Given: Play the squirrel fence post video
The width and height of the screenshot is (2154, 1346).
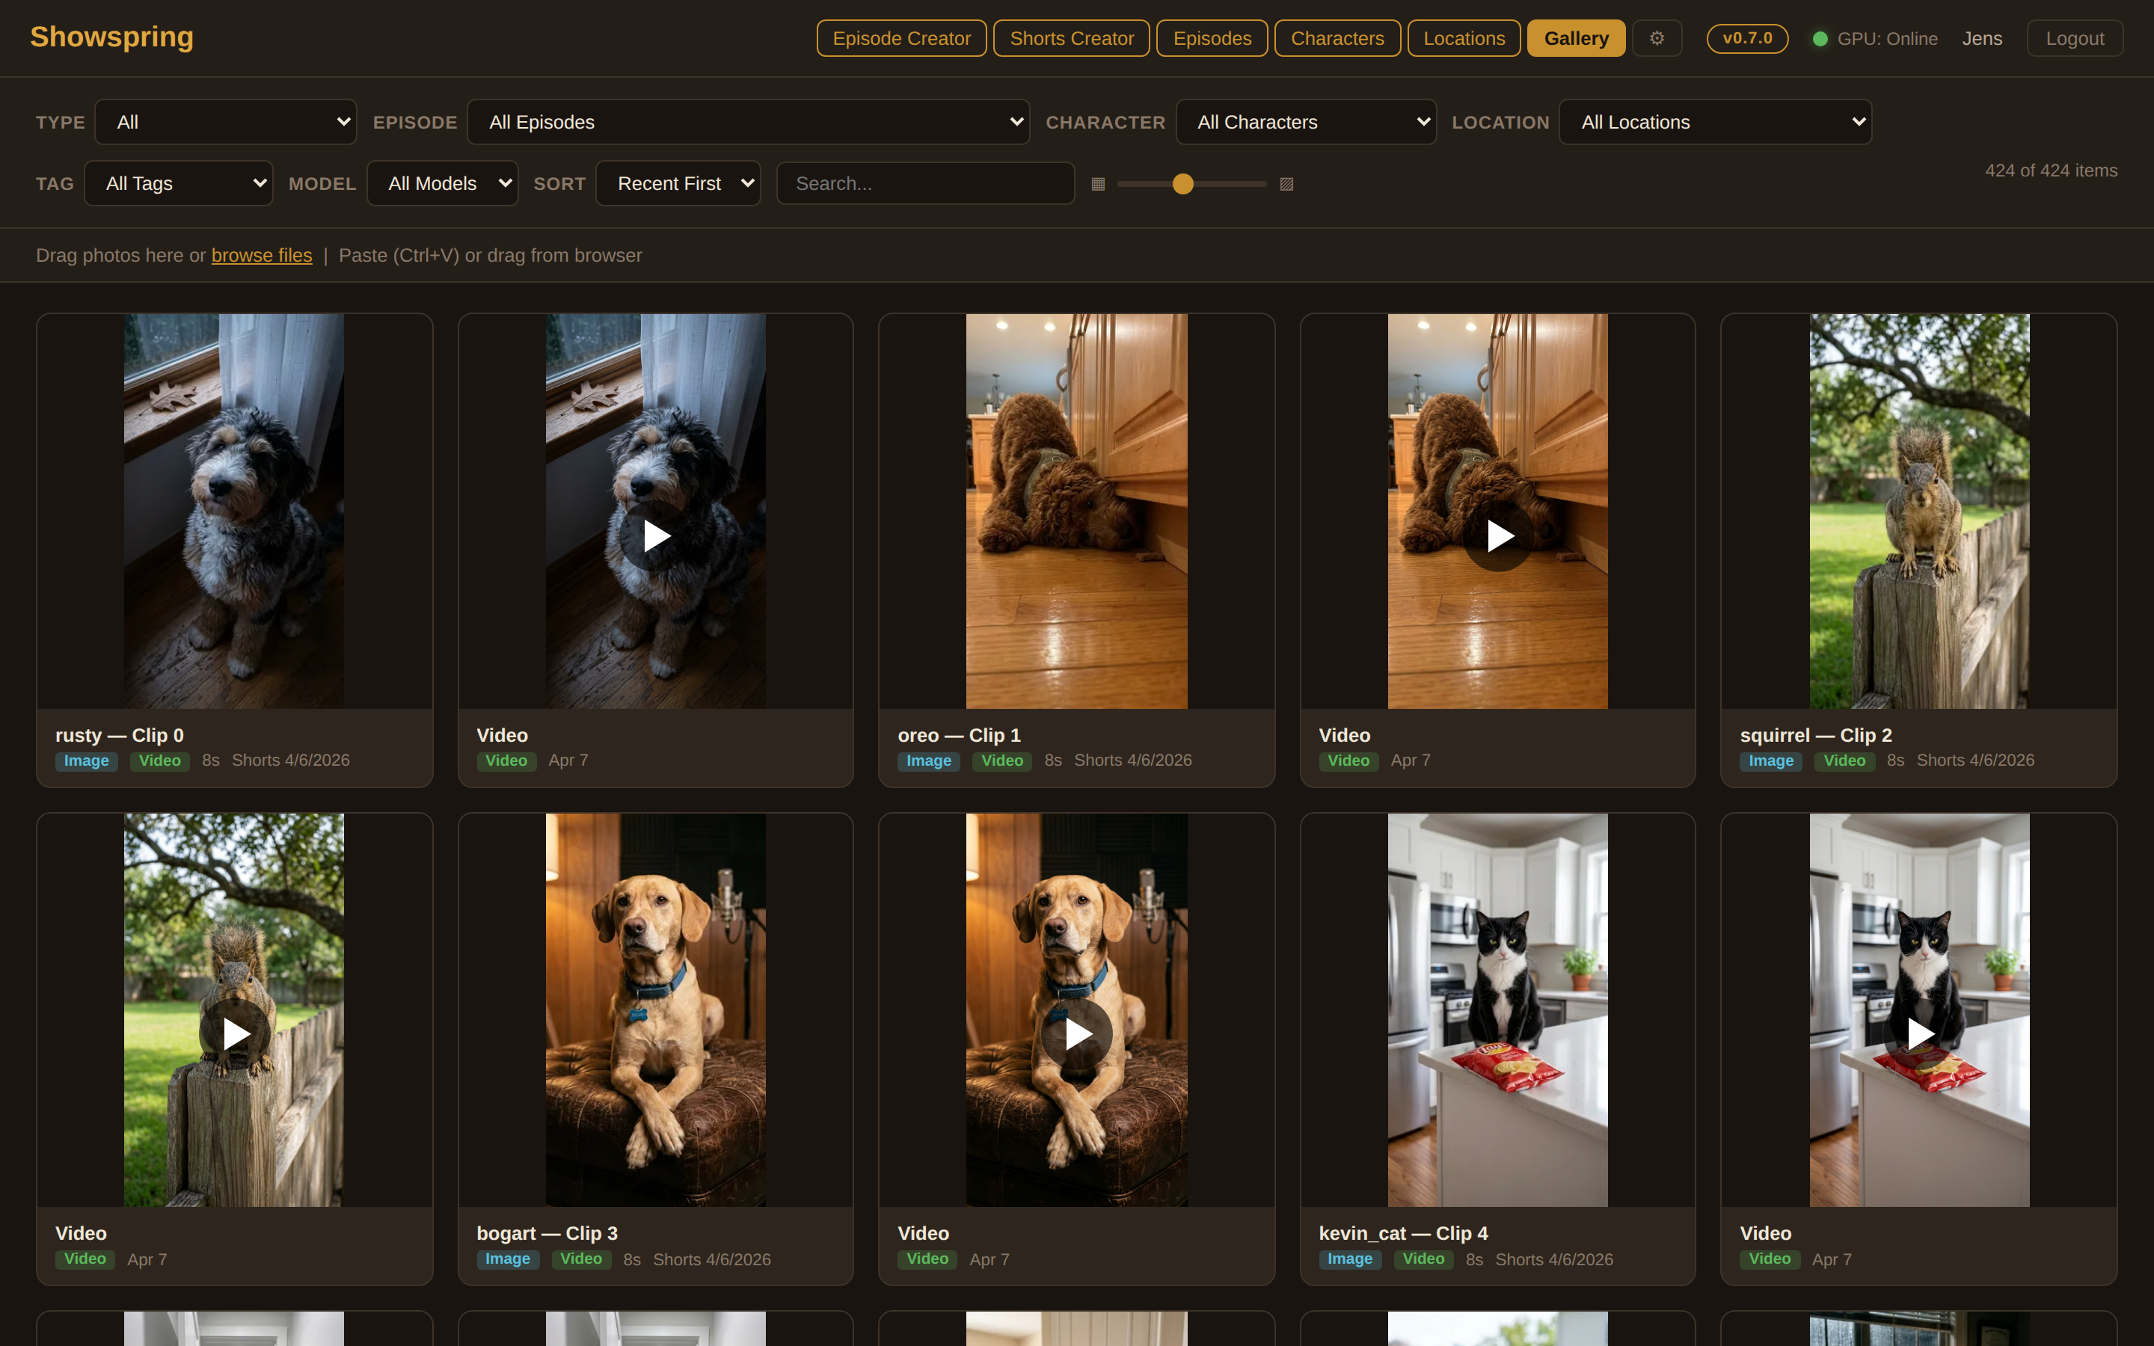Looking at the screenshot, I should click(235, 1034).
